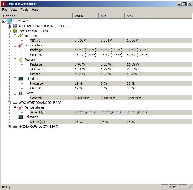Screen dimensions: 193x190
Task: Collapse the WDC WD5000AAKX drive node
Action: [9, 103]
